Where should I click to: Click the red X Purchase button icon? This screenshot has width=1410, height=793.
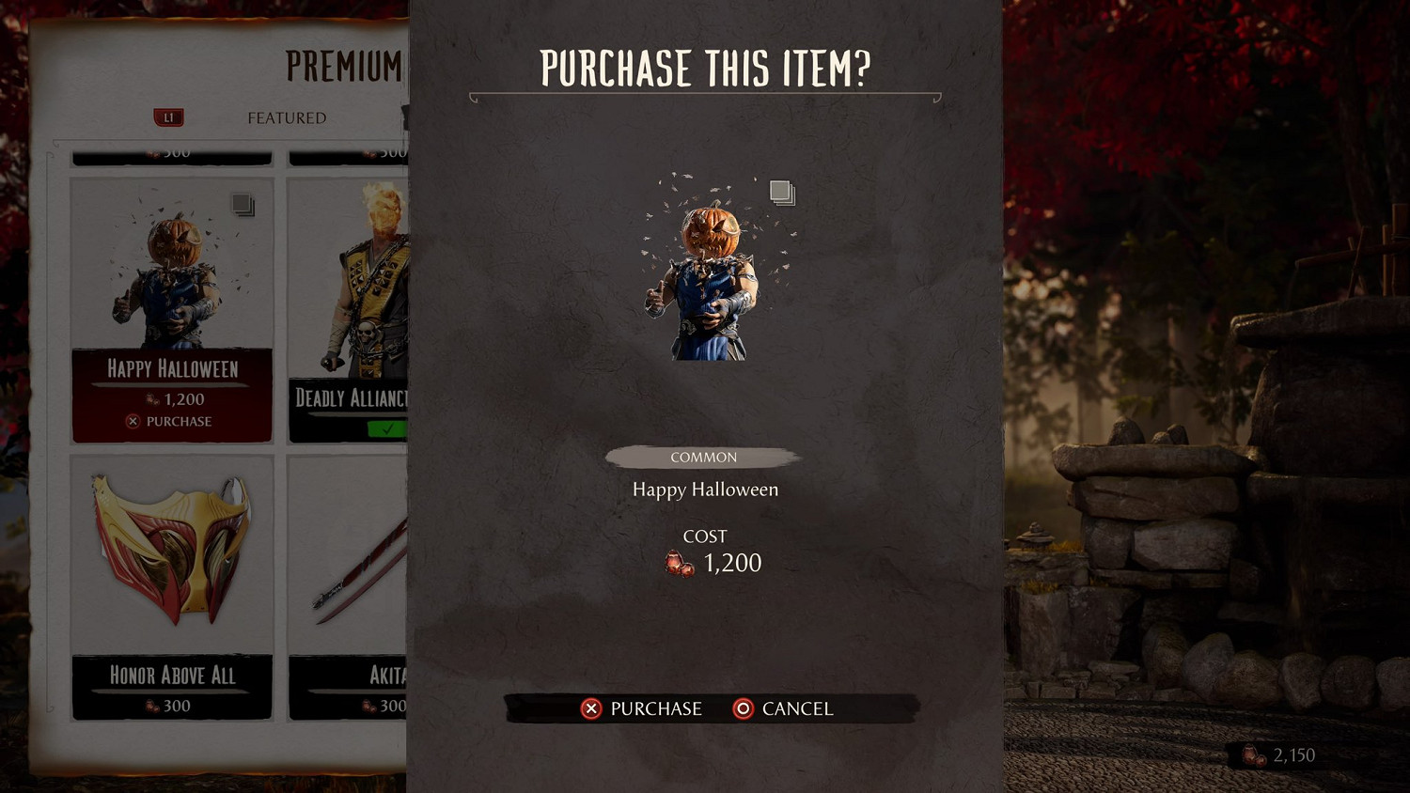tap(591, 708)
